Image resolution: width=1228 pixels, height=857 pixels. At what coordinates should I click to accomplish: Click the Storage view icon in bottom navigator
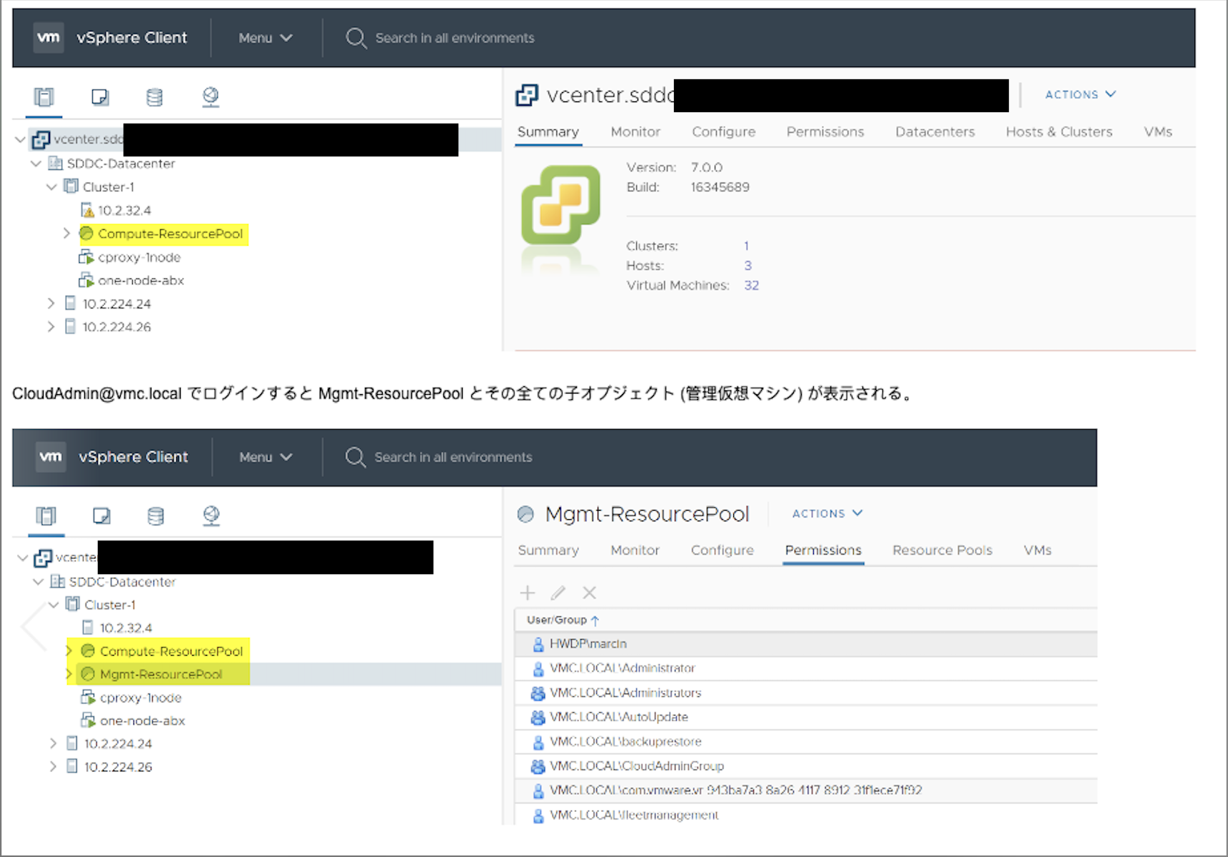point(156,516)
